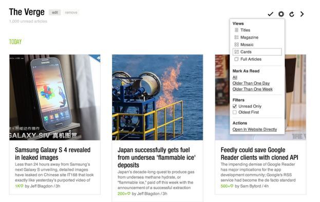320x202 pixels.
Task: Click the edit button beside The Verge
Action: (54, 12)
